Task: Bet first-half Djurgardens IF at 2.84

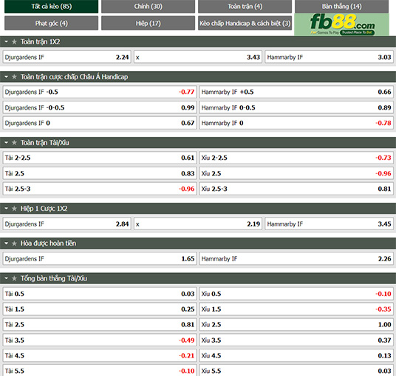Action: (67, 224)
